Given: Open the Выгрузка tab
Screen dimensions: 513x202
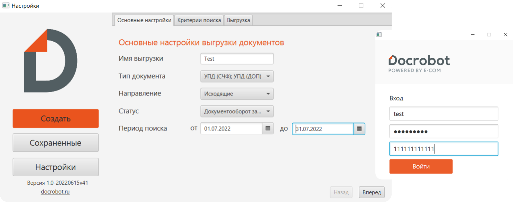Looking at the screenshot, I should click(238, 20).
